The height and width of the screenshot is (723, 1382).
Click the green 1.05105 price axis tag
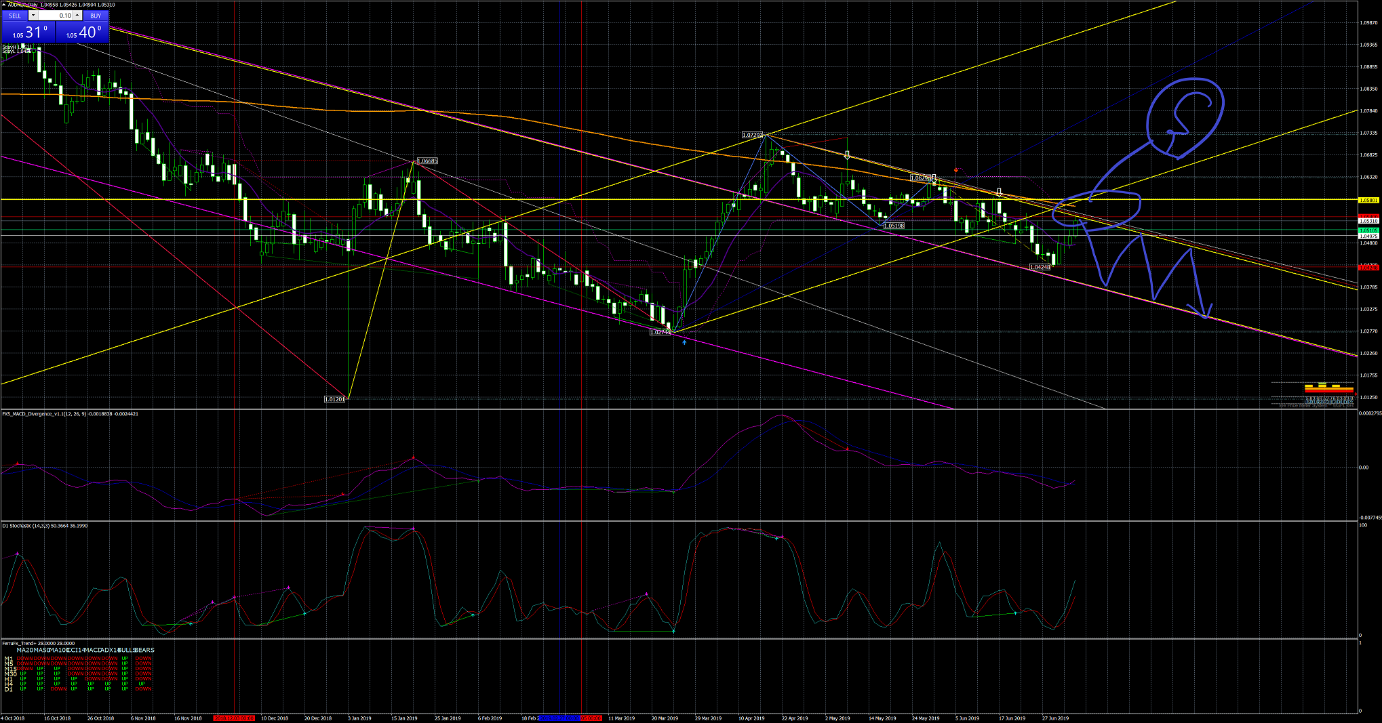1368,230
